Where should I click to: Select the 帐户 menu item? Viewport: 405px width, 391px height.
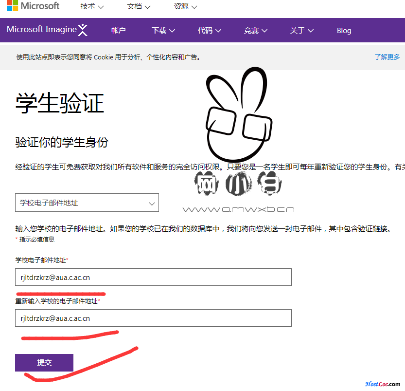[118, 30]
